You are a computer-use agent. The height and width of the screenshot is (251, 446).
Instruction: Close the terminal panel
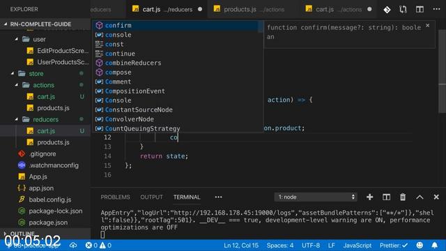pyautogui.click(x=436, y=197)
